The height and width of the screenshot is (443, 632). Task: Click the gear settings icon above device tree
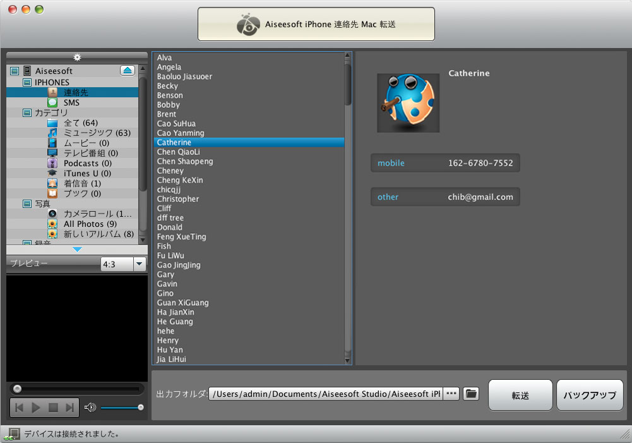tap(77, 58)
